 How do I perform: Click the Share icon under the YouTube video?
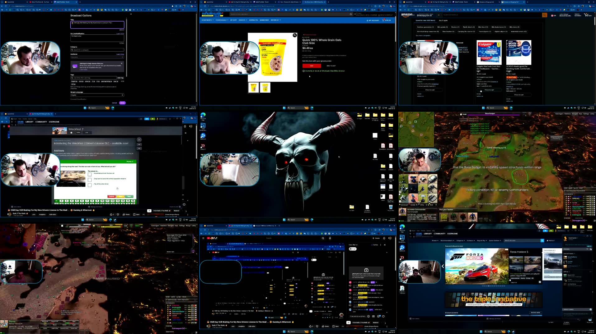point(325,326)
